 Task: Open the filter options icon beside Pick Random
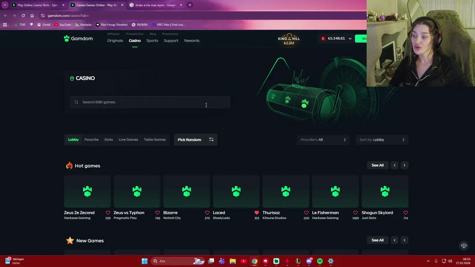211,140
